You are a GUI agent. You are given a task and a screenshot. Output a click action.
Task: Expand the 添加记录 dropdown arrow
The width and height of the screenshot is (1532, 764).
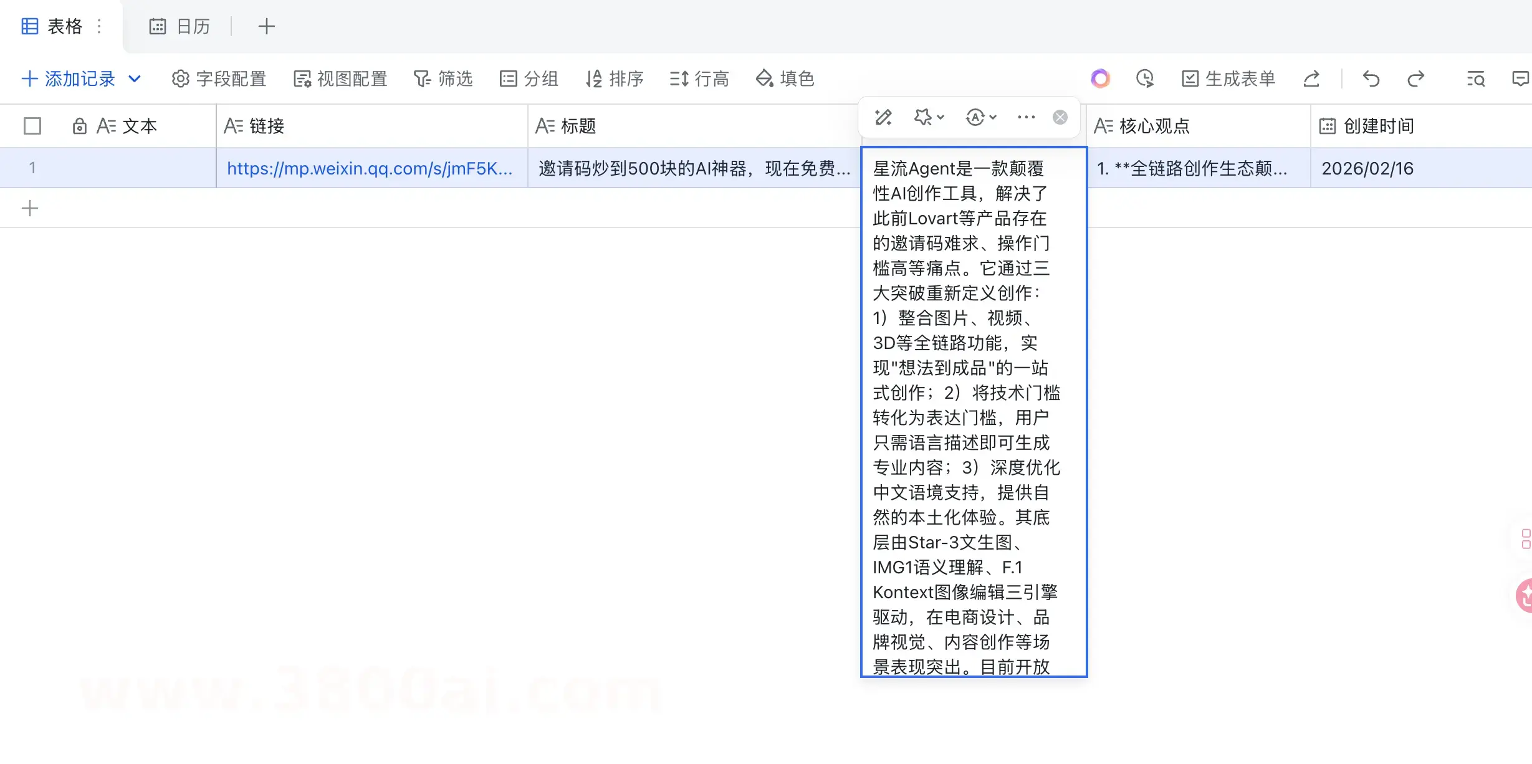[135, 79]
